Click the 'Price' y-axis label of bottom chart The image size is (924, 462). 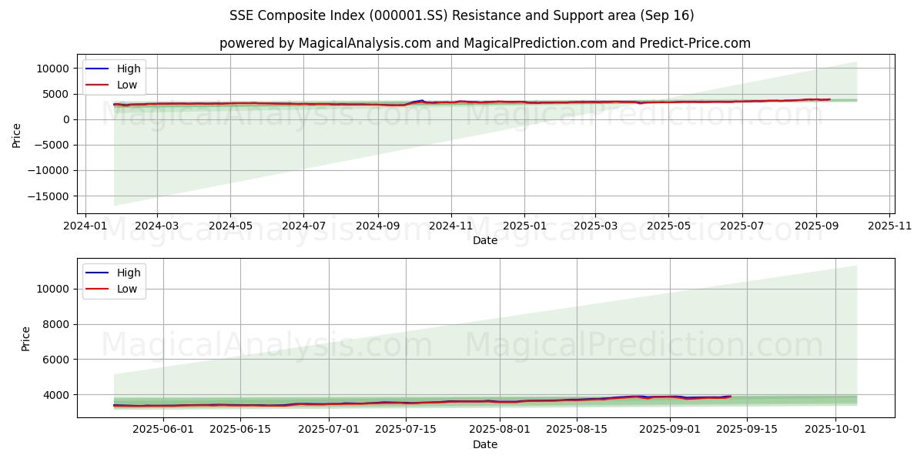tap(26, 339)
